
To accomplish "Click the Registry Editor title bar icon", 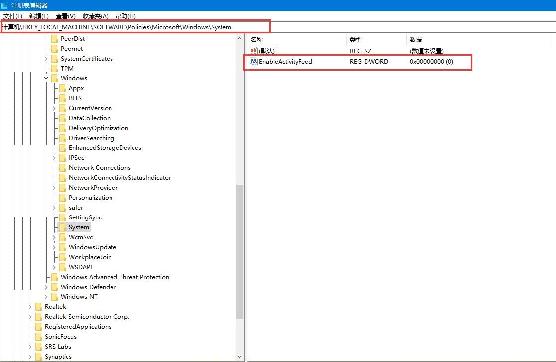I will pyautogui.click(x=4, y=5).
